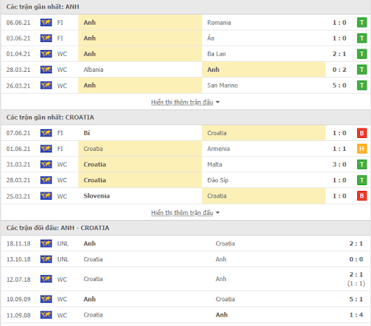Open the Croatia vs Đảo Síp match row

click(185, 180)
